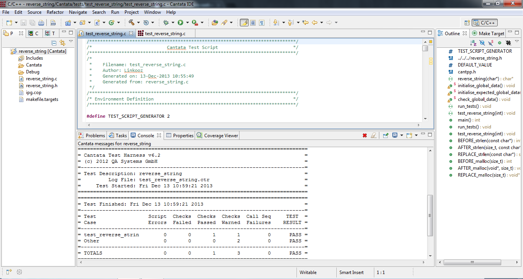Image resolution: width=523 pixels, height=279 pixels.
Task: Switch to the Problems tab
Action: click(x=92, y=136)
